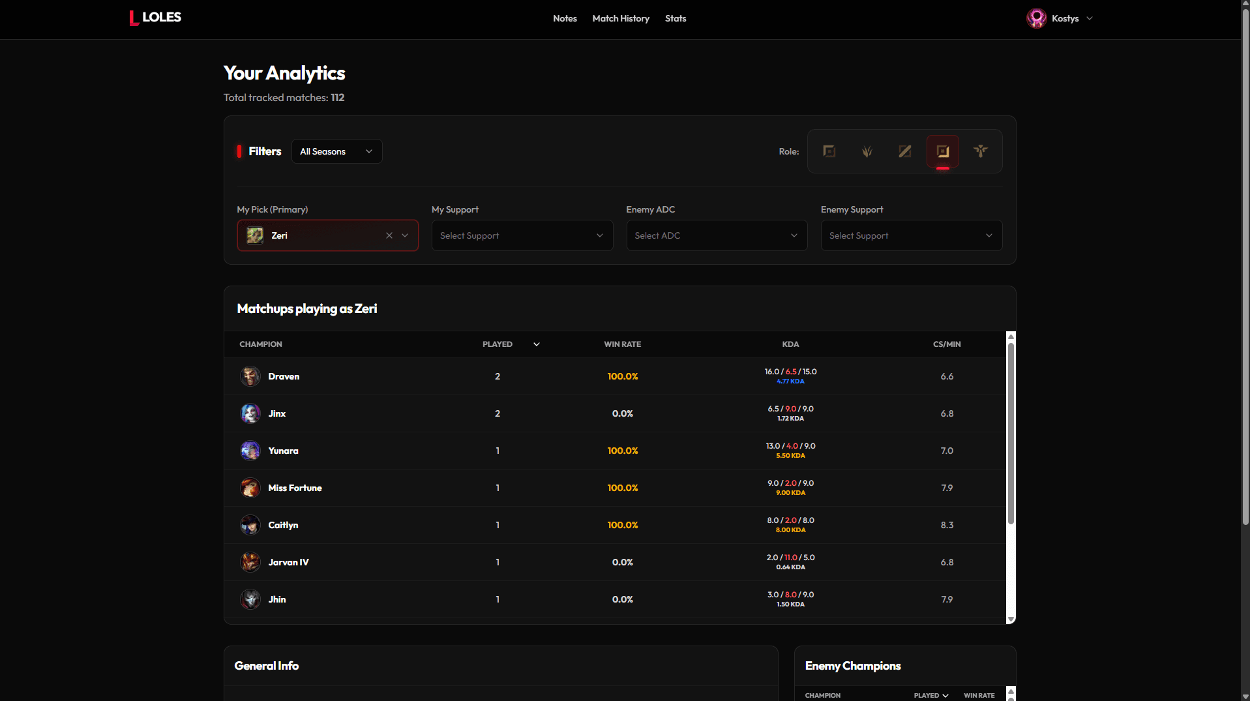This screenshot has height=701, width=1250.
Task: Toggle the Bot lane ADC role filter
Action: pyautogui.click(x=943, y=151)
